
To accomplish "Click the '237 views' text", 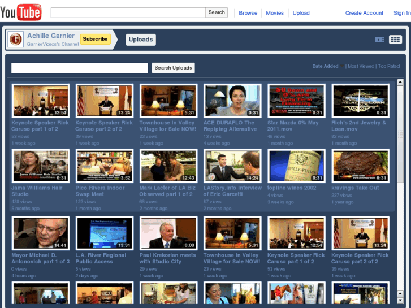I will (x=341, y=196).
